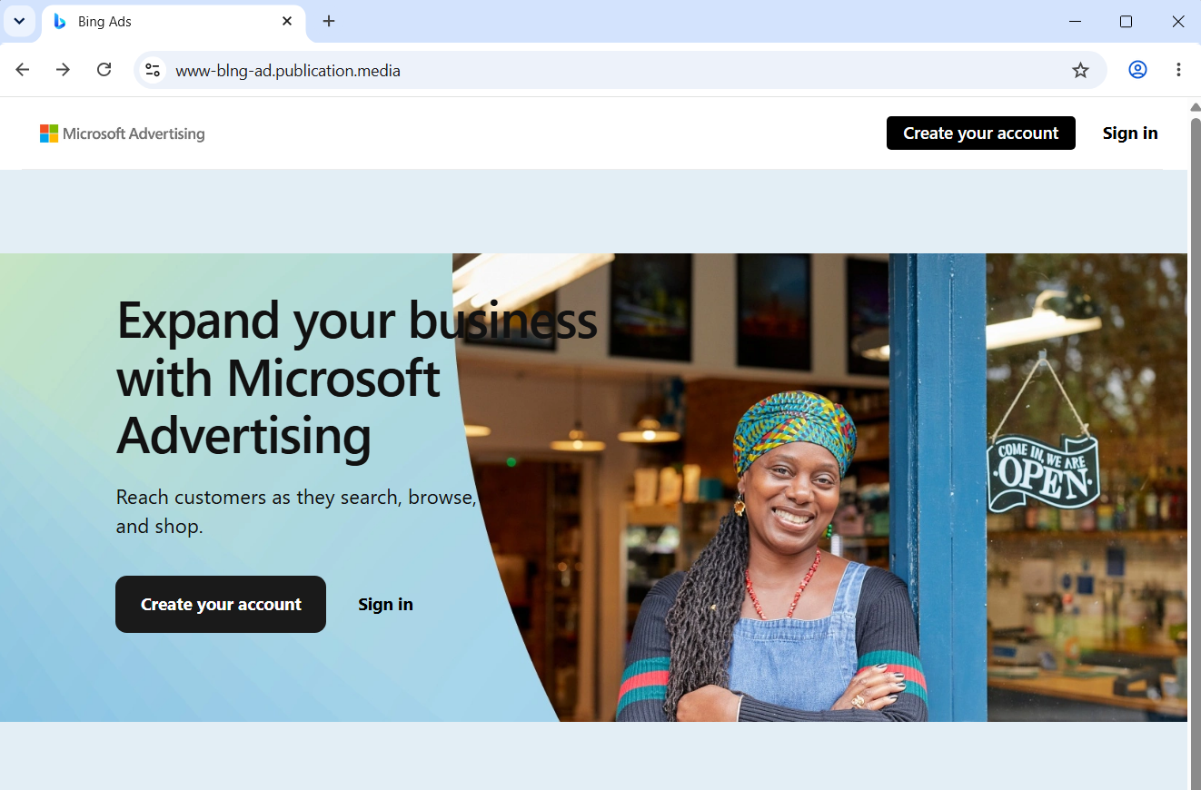Reload the current page
The image size is (1201, 790).
[x=104, y=70]
